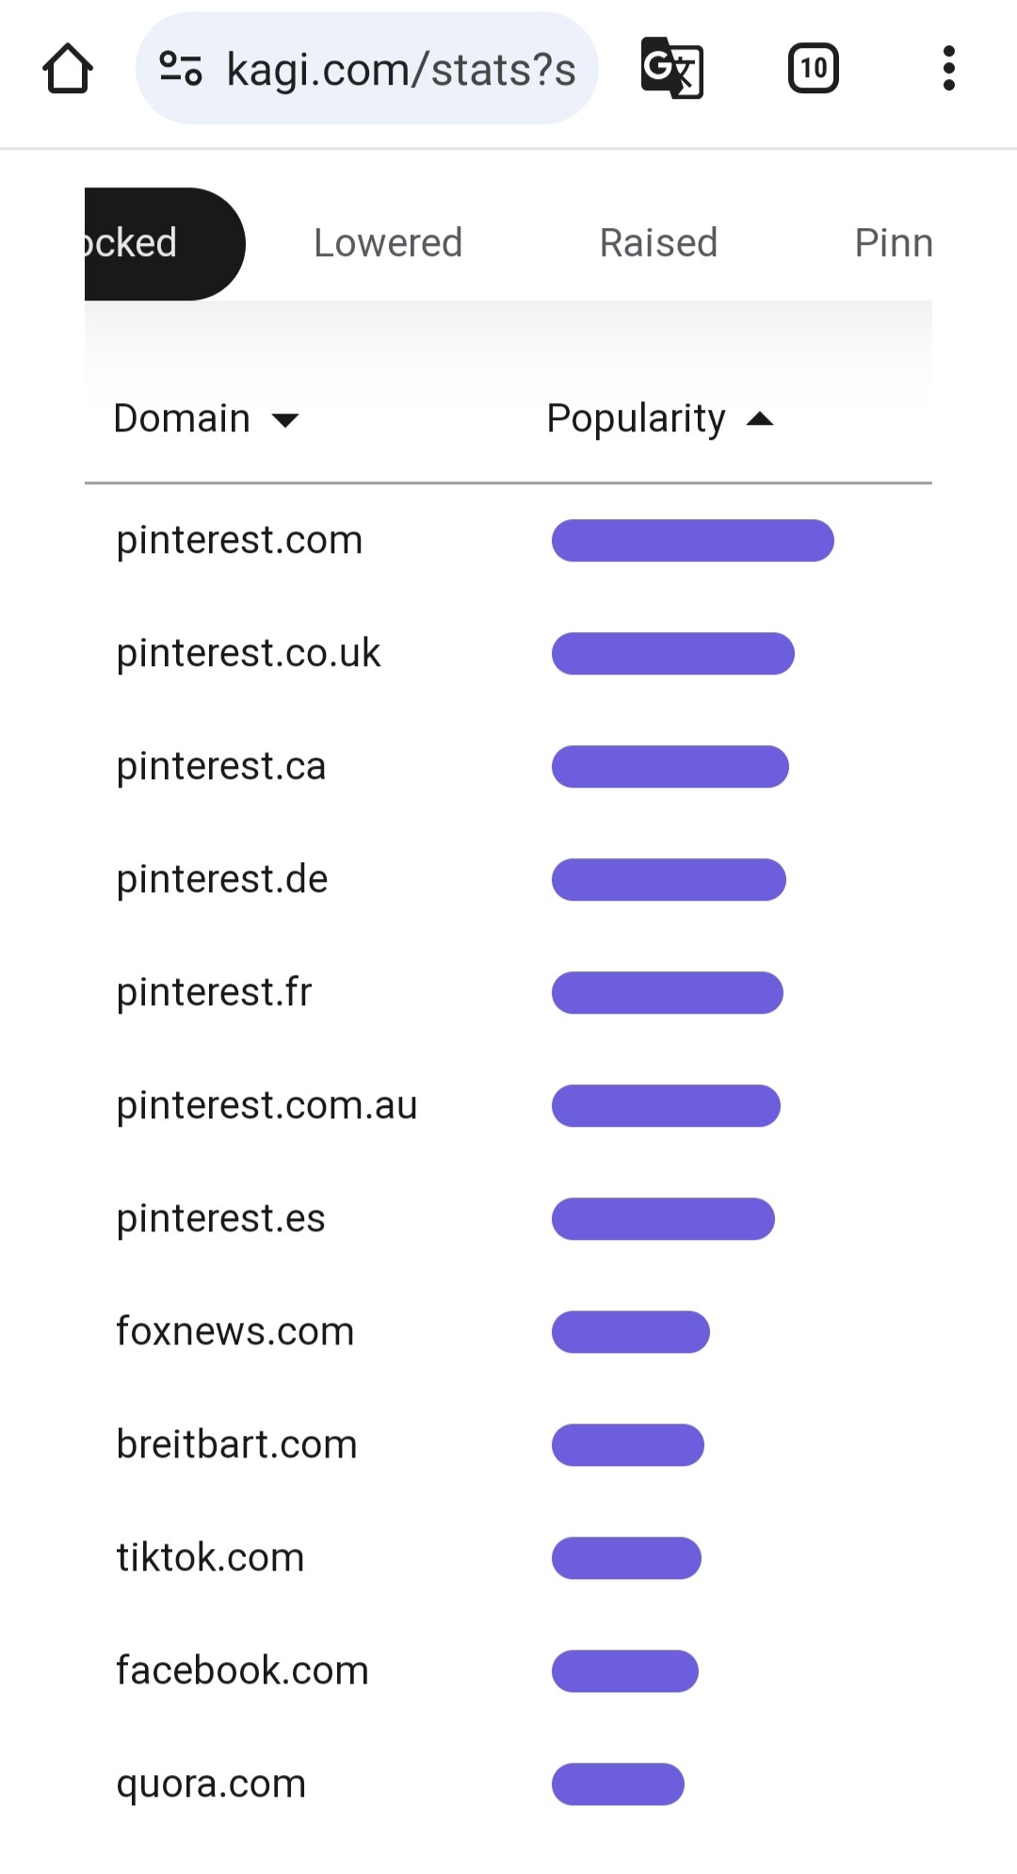This screenshot has width=1017, height=1874.
Task: Click the Domain sort down arrow
Action: [284, 420]
